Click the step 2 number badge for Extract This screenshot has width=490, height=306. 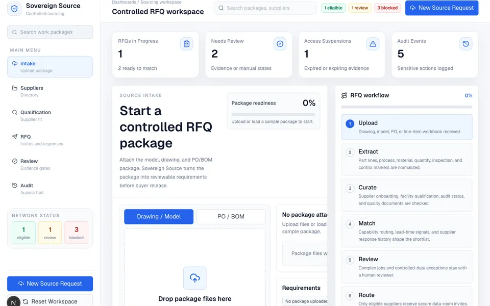click(x=350, y=152)
